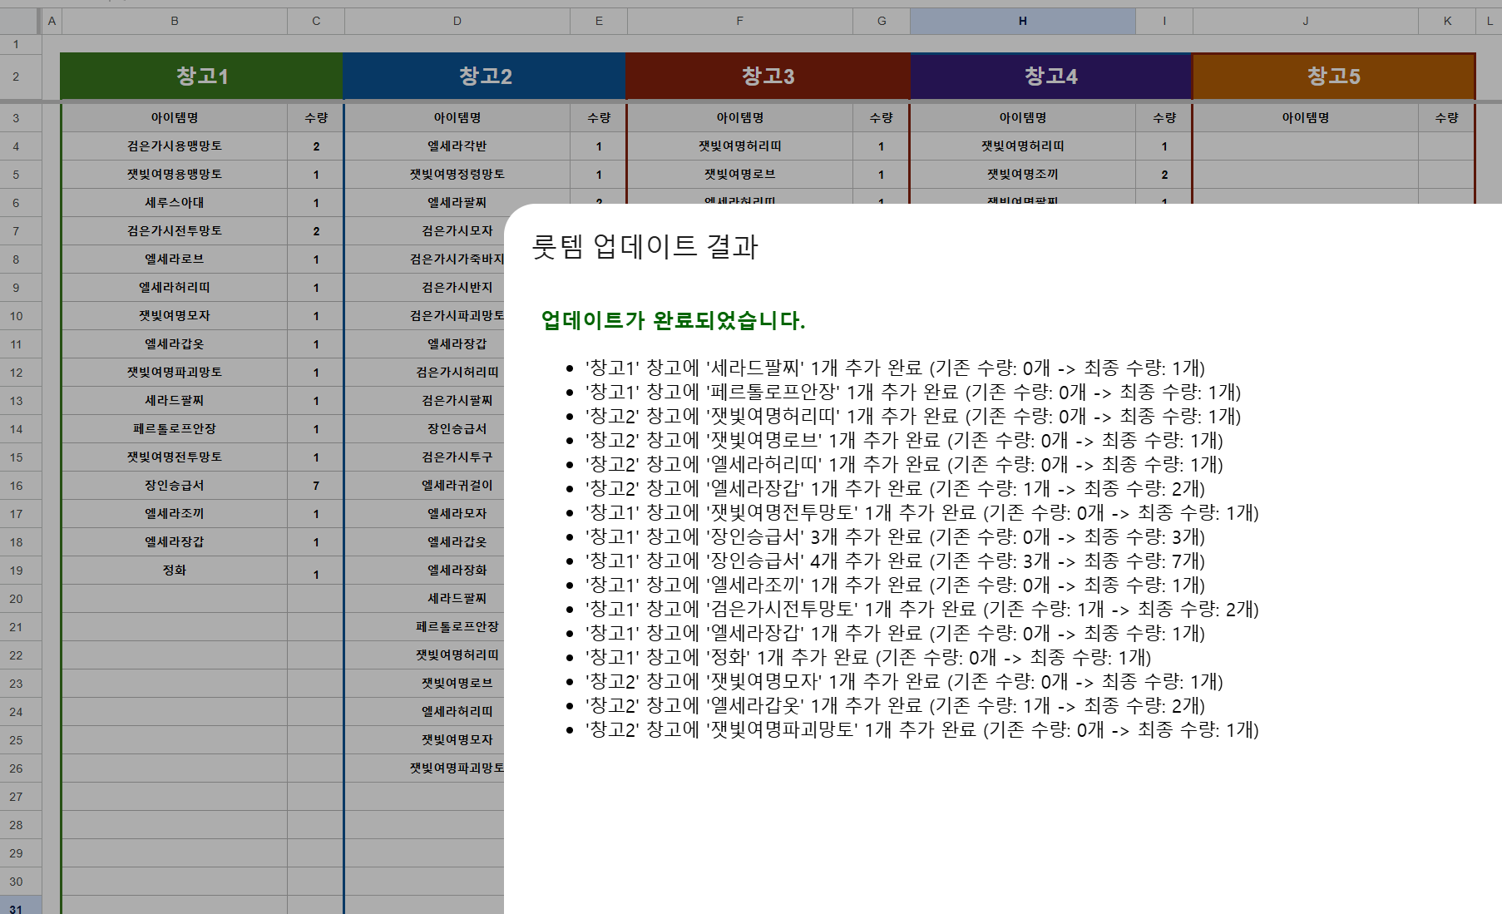Select column D header
Viewport: 1502px width, 914px height.
[457, 21]
